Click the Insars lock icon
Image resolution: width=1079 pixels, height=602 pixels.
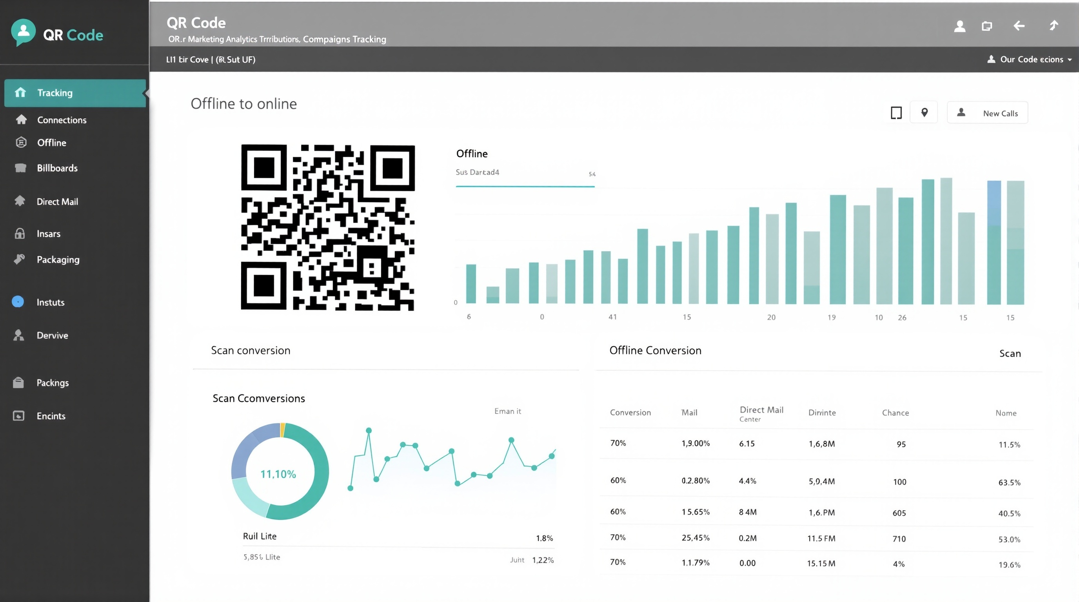(20, 233)
